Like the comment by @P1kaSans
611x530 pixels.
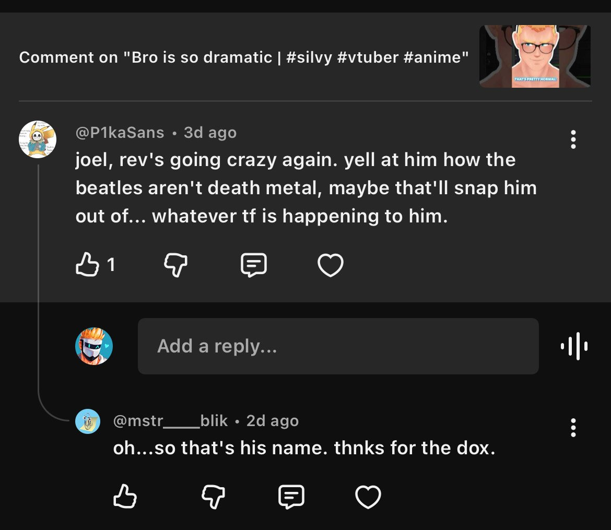coord(87,265)
